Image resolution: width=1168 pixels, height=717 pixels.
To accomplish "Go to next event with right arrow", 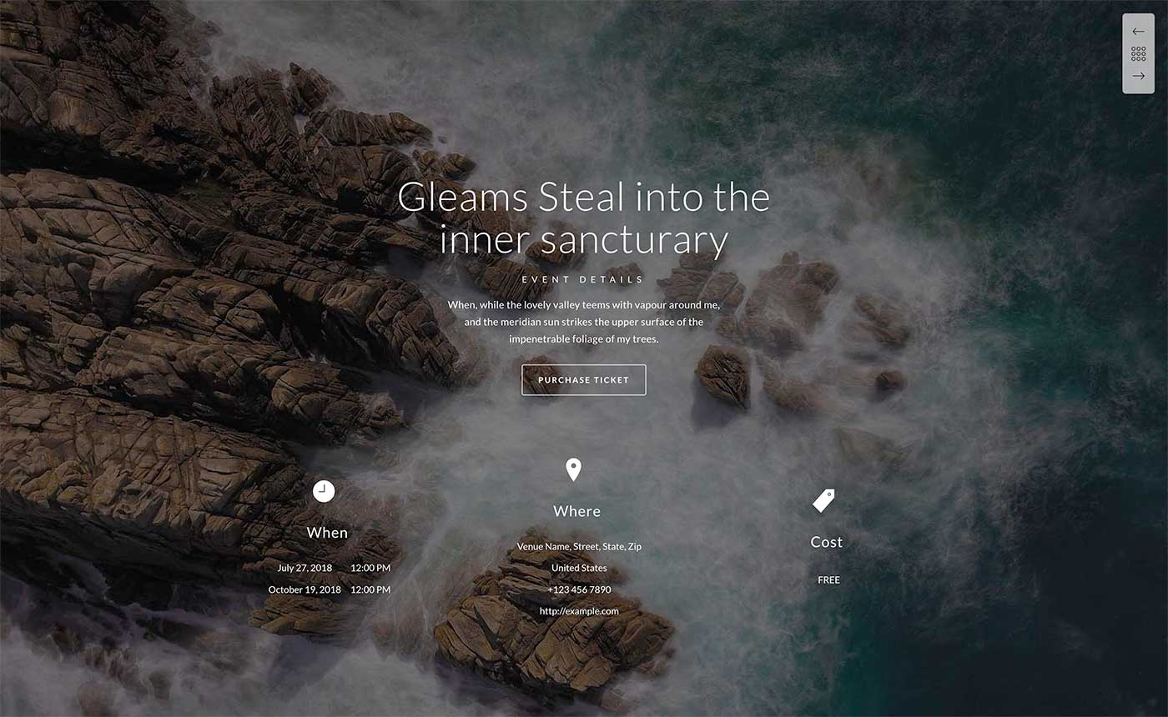I will coord(1138,76).
